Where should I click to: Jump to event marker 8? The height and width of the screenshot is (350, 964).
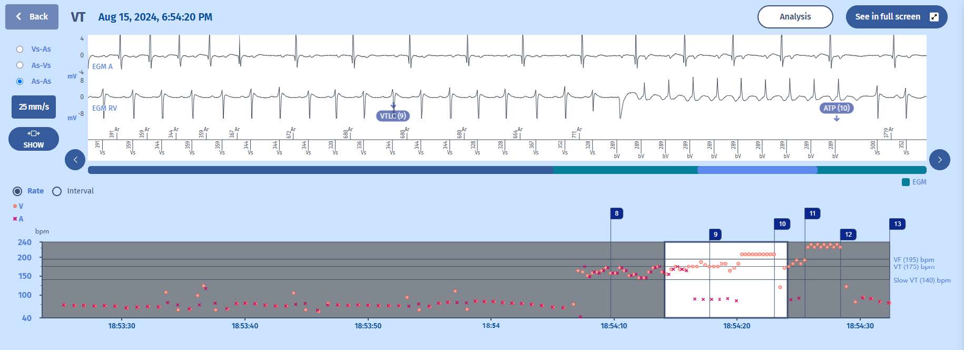coord(616,213)
